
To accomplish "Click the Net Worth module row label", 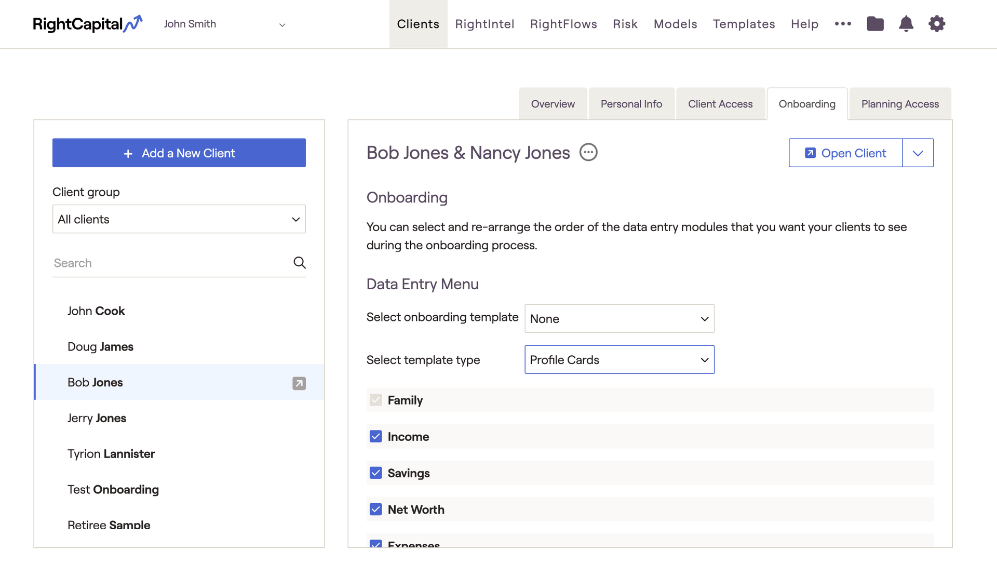I will (x=416, y=509).
